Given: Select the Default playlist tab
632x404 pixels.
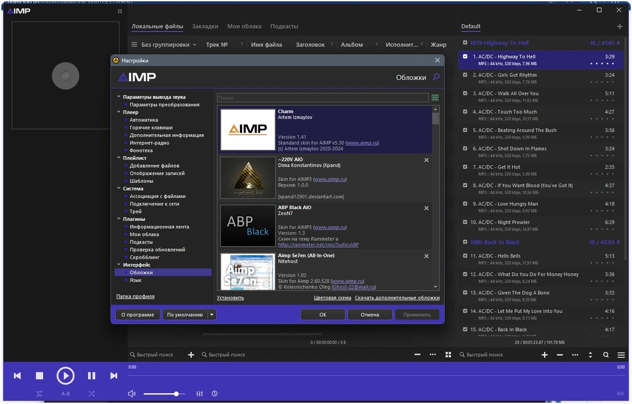Looking at the screenshot, I should tap(471, 26).
